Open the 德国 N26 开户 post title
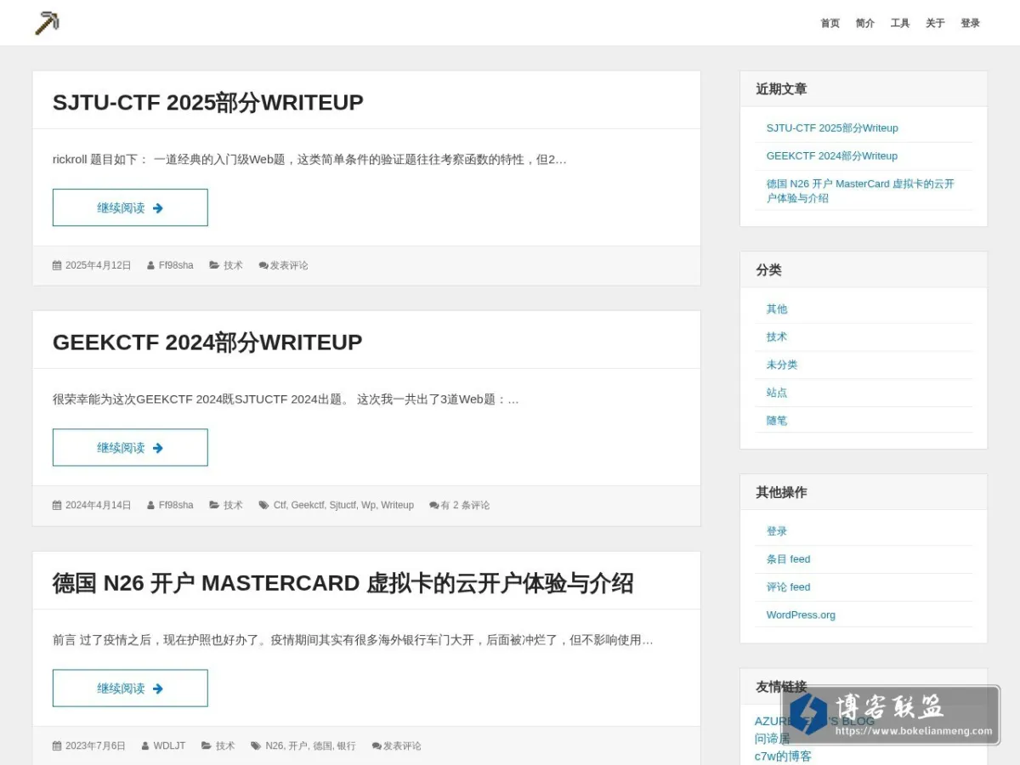The height and width of the screenshot is (765, 1020). click(x=343, y=583)
